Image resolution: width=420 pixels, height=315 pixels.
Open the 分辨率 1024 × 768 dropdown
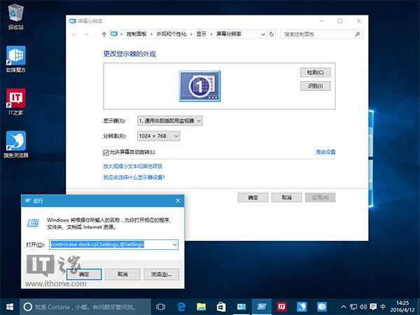(x=158, y=136)
